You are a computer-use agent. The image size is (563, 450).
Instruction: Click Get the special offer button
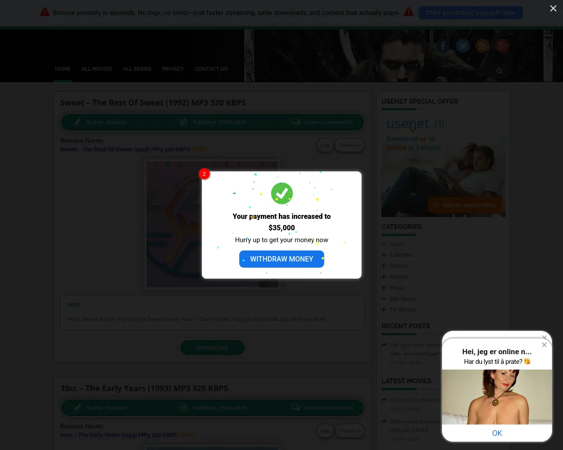point(465,205)
